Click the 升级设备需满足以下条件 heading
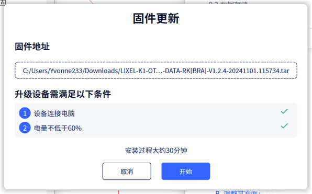Viewport: 312px width, 194px height. tap(63, 94)
